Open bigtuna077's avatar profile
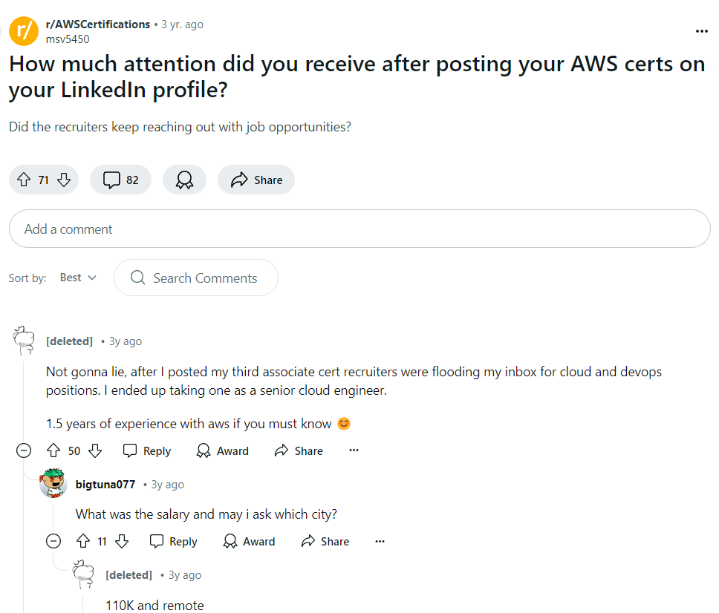This screenshot has height=613, width=719. [x=53, y=484]
